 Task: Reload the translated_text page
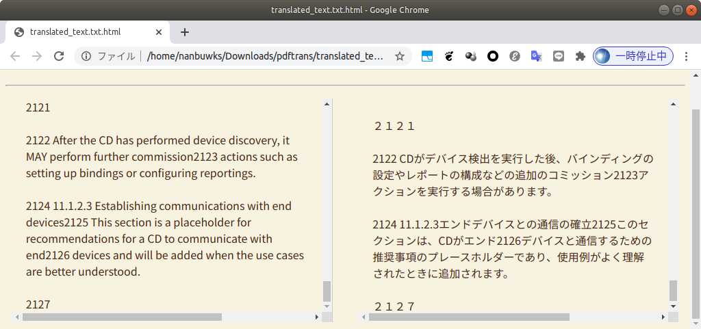click(59, 56)
